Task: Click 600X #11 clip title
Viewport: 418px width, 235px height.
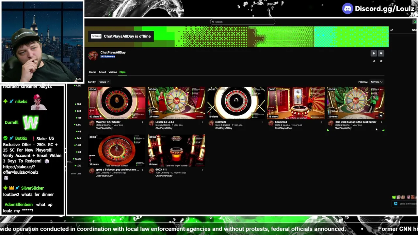Action: point(161,170)
